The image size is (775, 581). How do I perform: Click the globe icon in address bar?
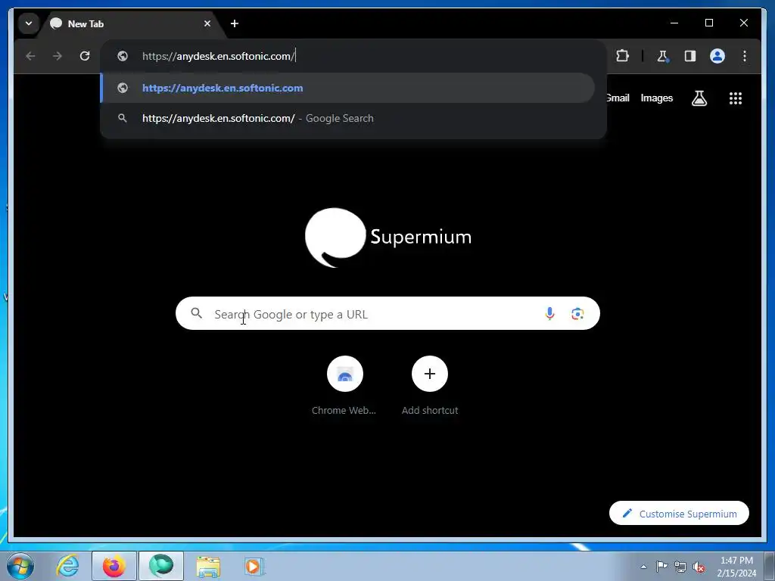click(x=123, y=56)
